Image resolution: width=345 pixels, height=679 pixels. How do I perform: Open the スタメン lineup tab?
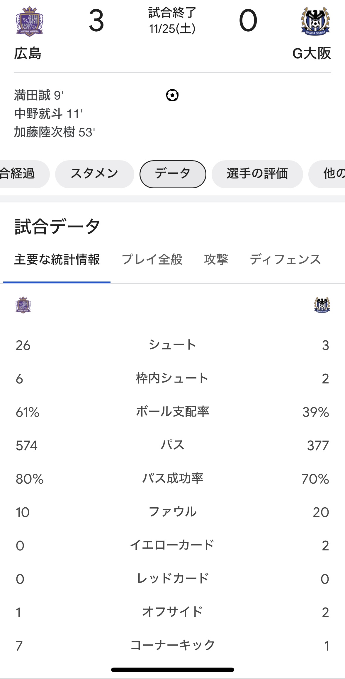pyautogui.click(x=95, y=174)
